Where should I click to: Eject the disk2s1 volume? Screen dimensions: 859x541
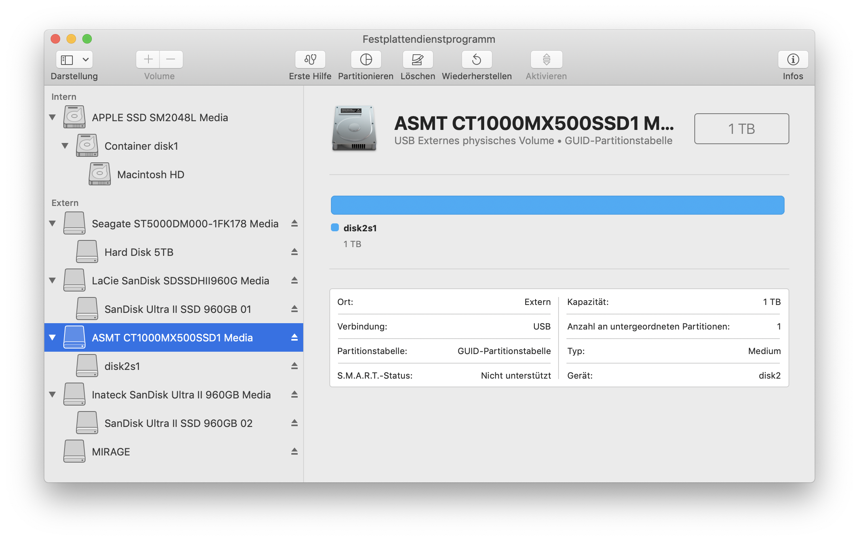coord(294,366)
